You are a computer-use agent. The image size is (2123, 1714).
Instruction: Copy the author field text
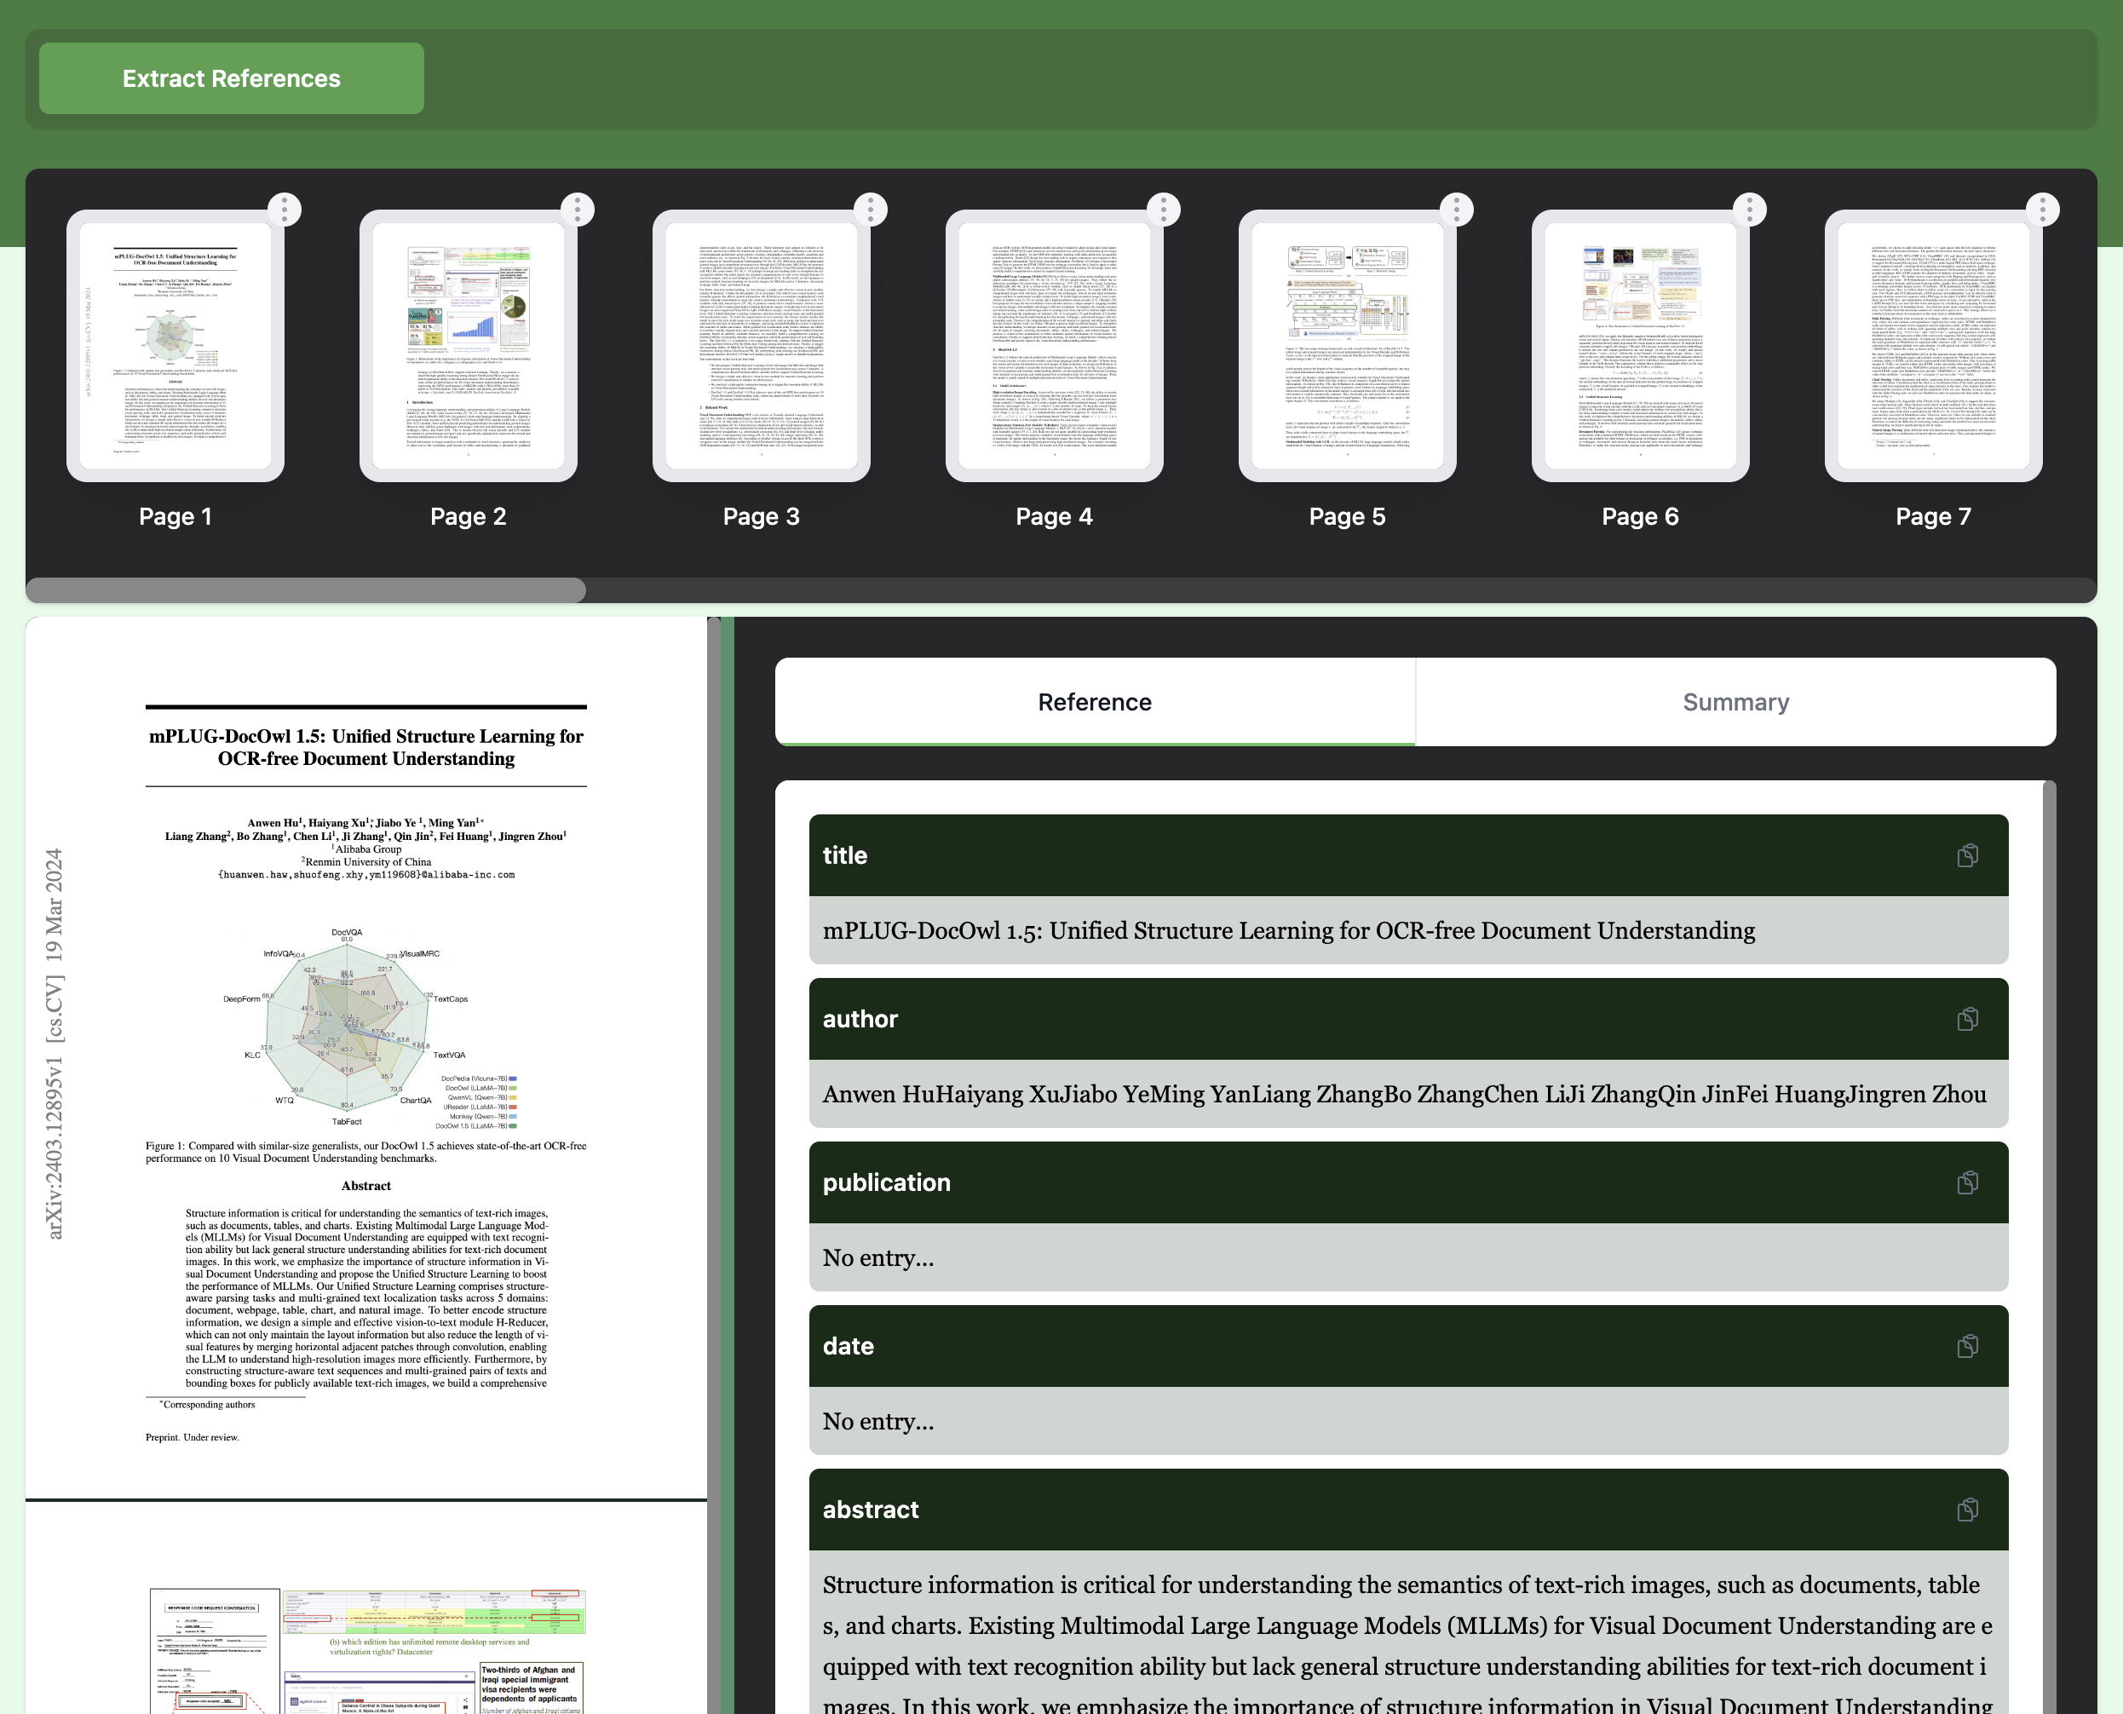point(1967,1019)
